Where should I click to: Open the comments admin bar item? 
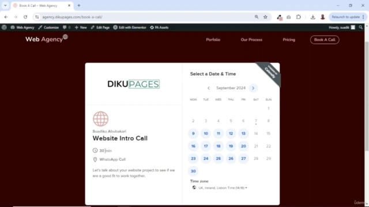(67, 28)
